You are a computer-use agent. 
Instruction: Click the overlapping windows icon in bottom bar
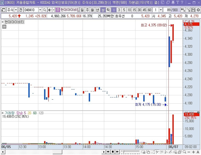click(148, 152)
